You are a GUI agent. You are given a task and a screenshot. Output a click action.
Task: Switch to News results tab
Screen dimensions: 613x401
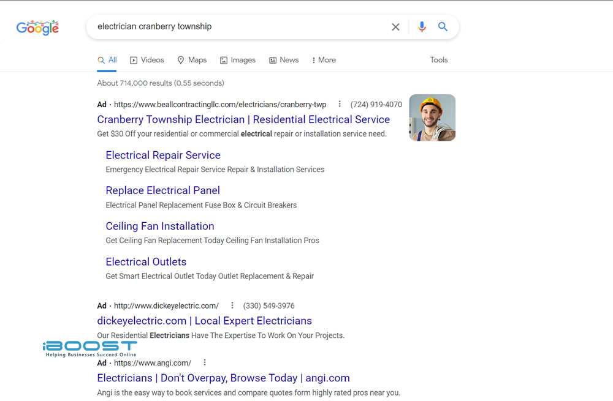click(284, 60)
